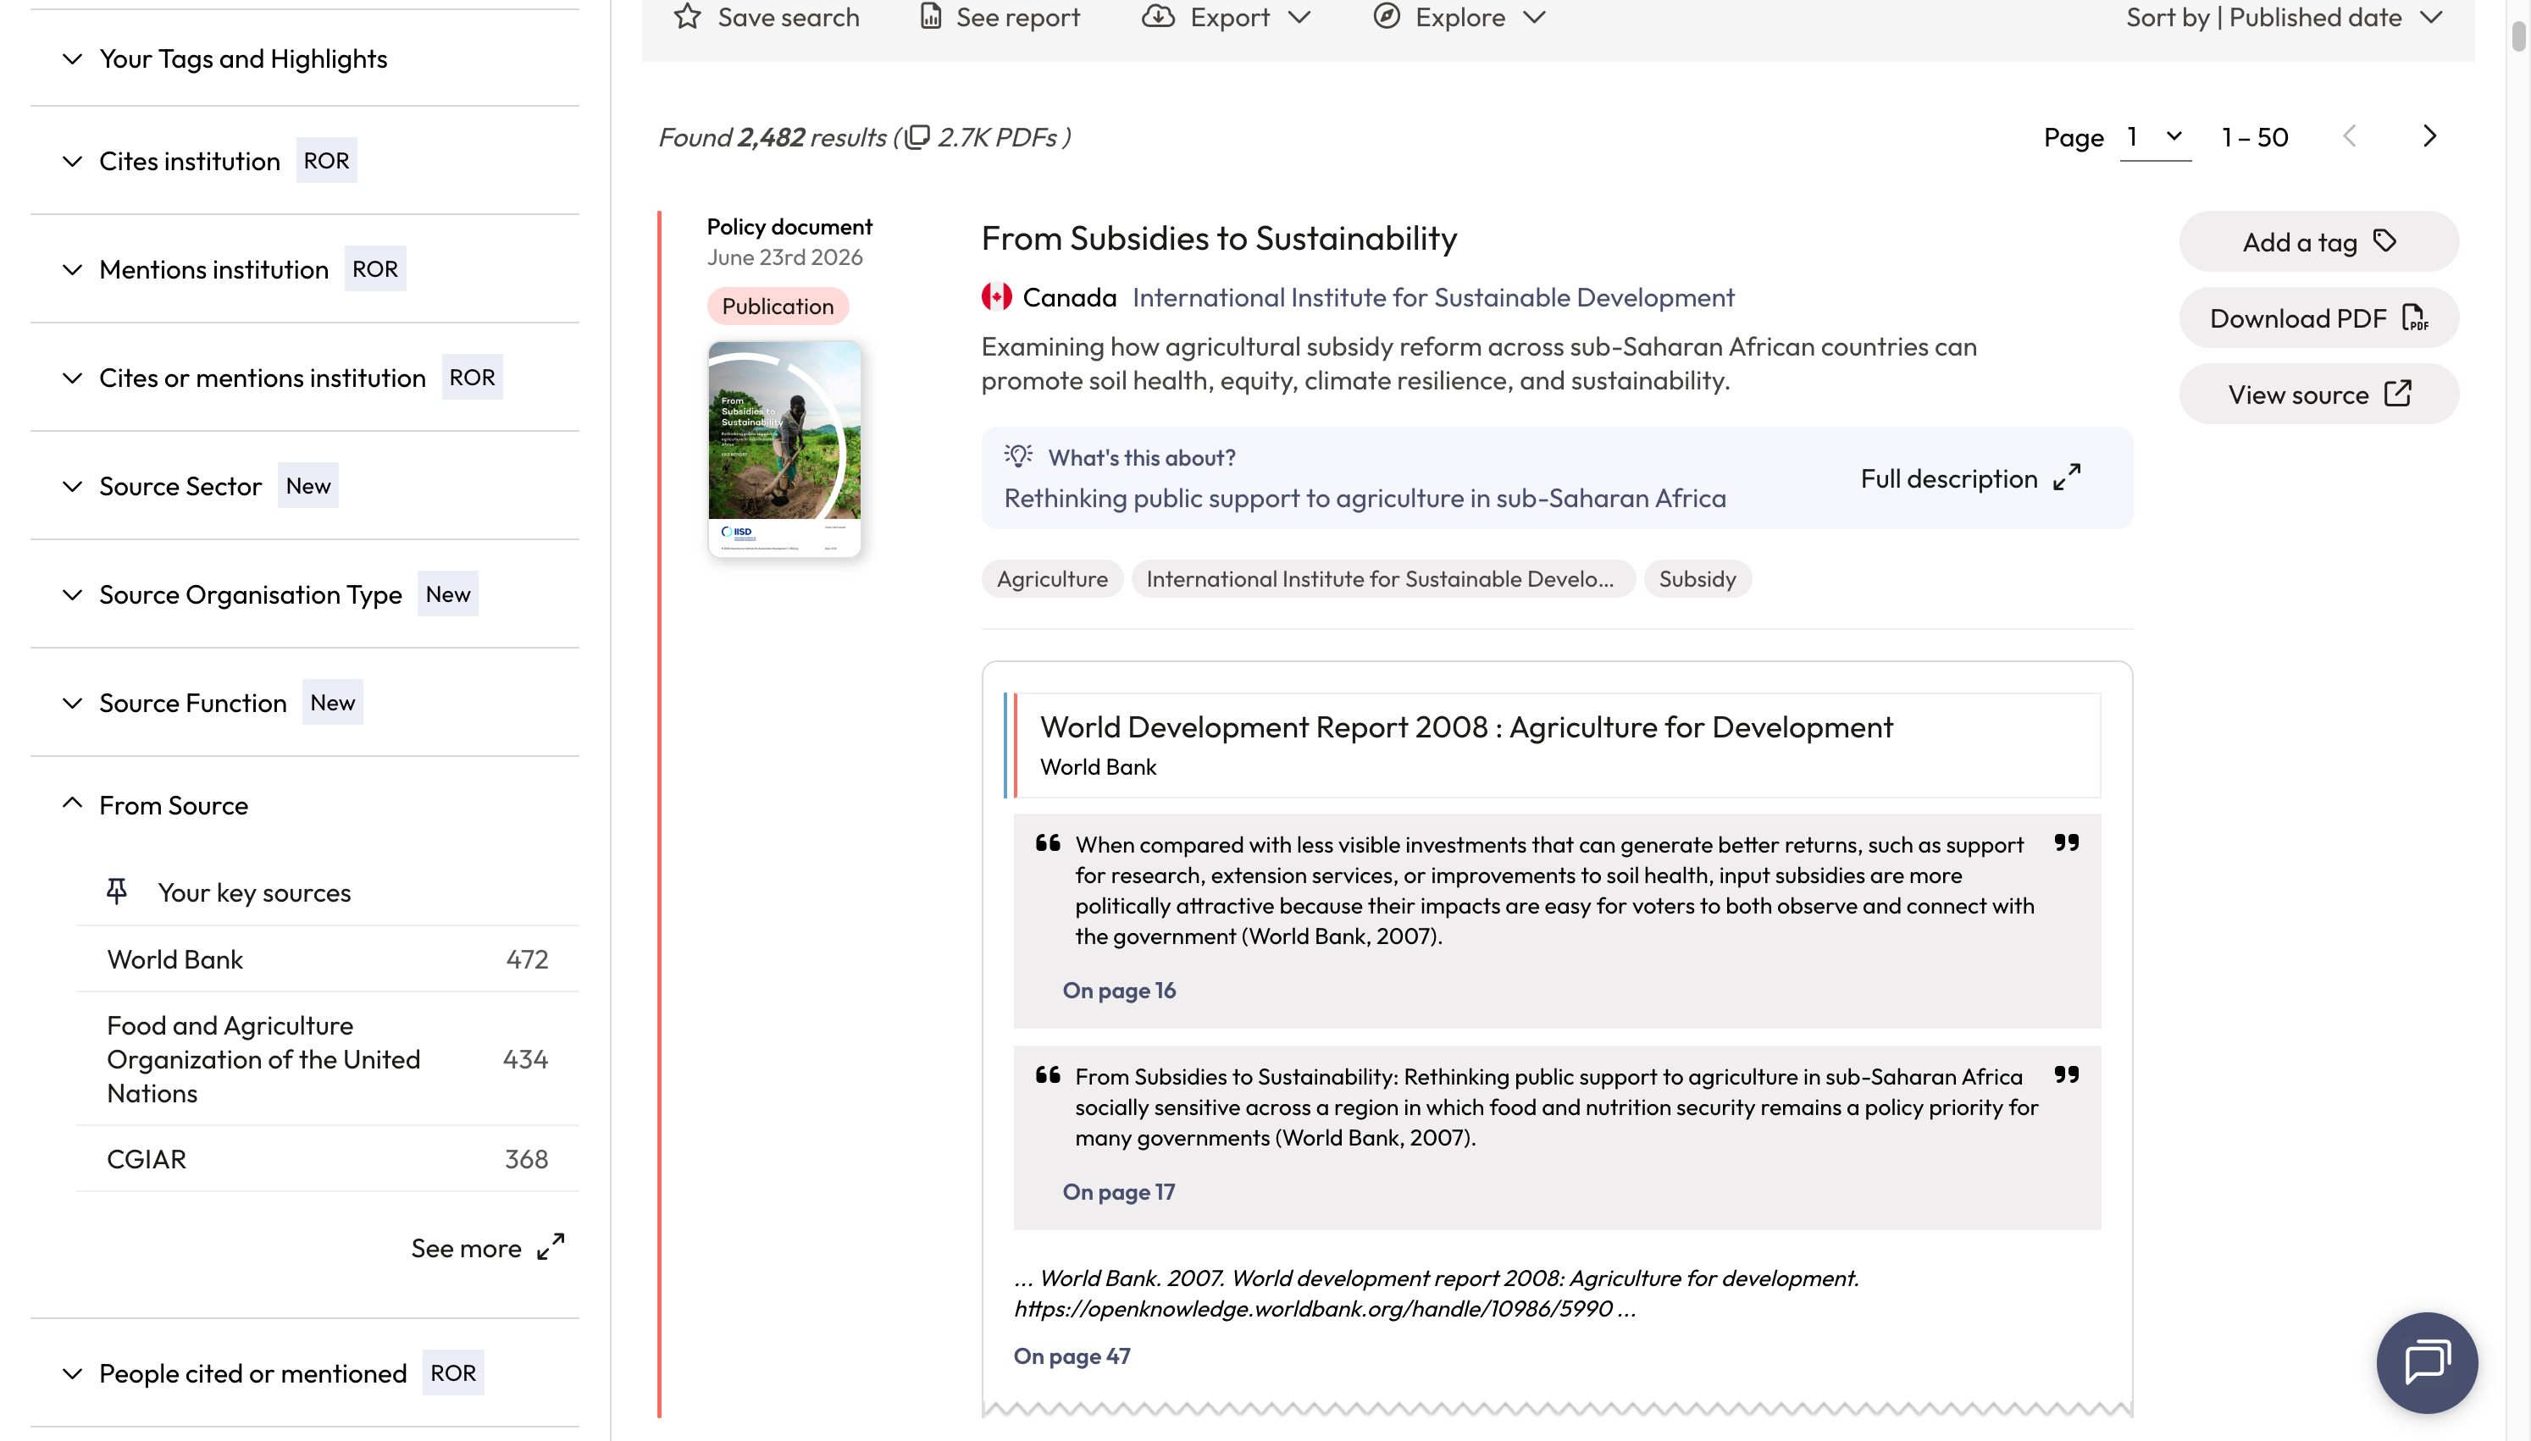Viewport: 2531px width, 1441px height.
Task: Click the Save search star icon
Action: tap(687, 17)
